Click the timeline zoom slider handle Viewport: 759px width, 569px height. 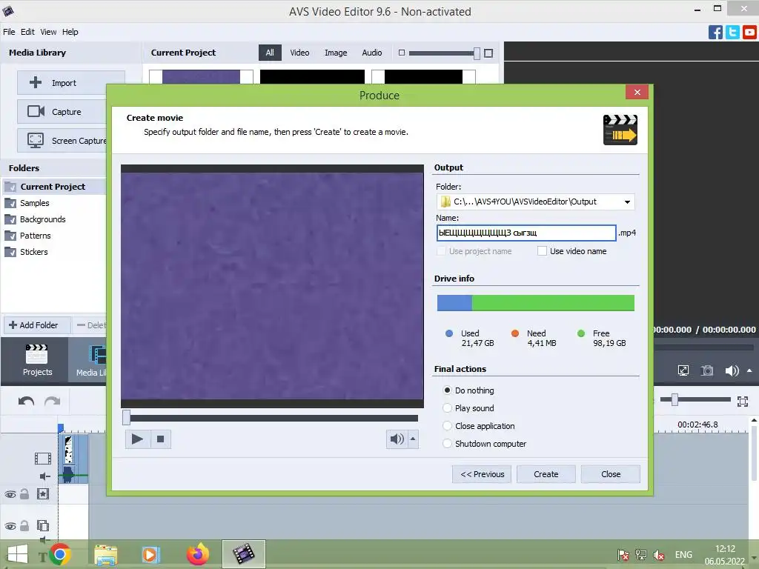[x=675, y=399]
